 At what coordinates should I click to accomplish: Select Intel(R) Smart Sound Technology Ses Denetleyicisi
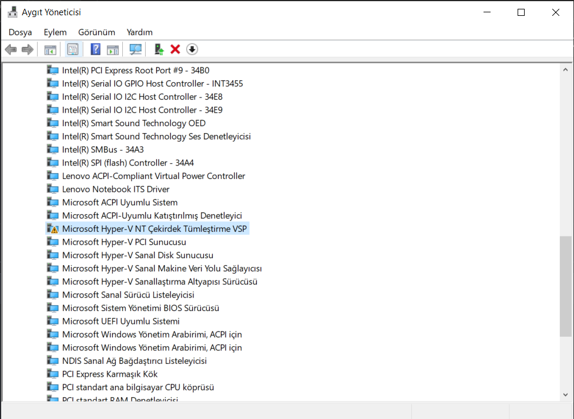coord(156,136)
